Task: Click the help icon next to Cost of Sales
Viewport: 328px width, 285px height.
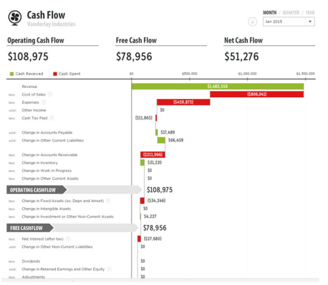Action: [50, 94]
